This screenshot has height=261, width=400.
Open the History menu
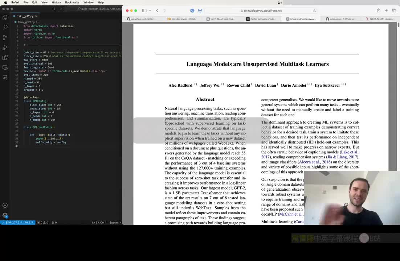pos(56,2)
